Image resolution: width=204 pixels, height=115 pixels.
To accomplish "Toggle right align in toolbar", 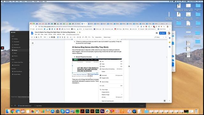I will click(62, 37).
